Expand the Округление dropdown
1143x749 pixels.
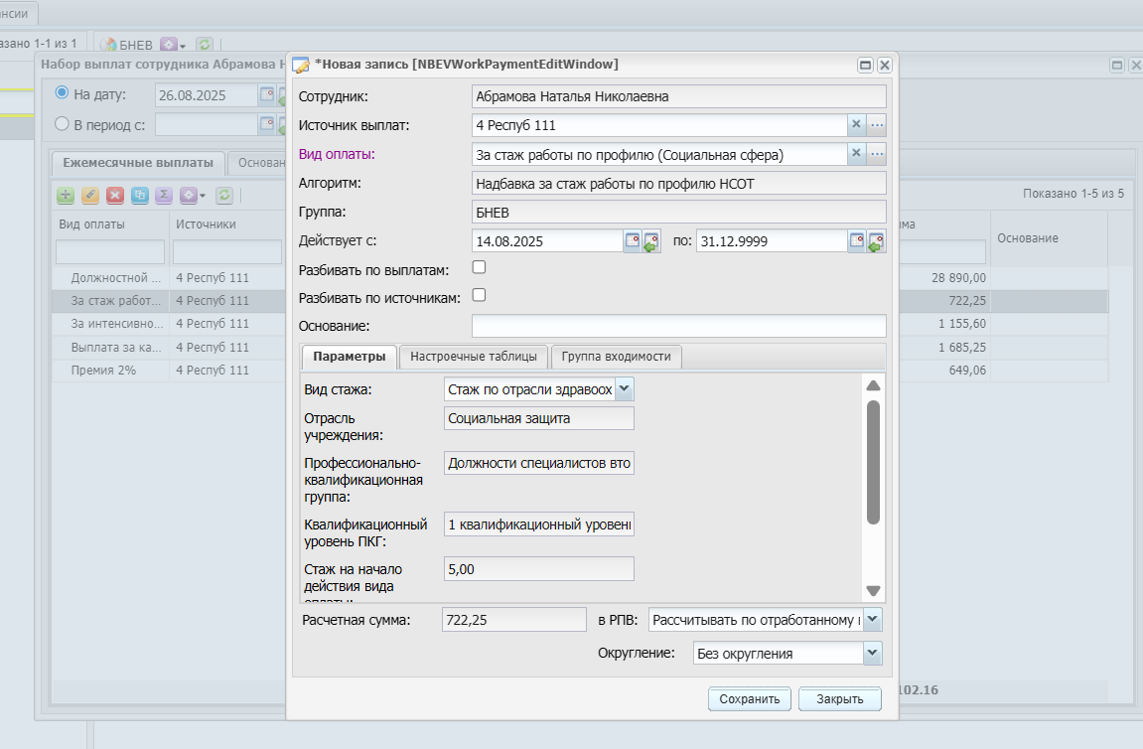pyautogui.click(x=873, y=653)
